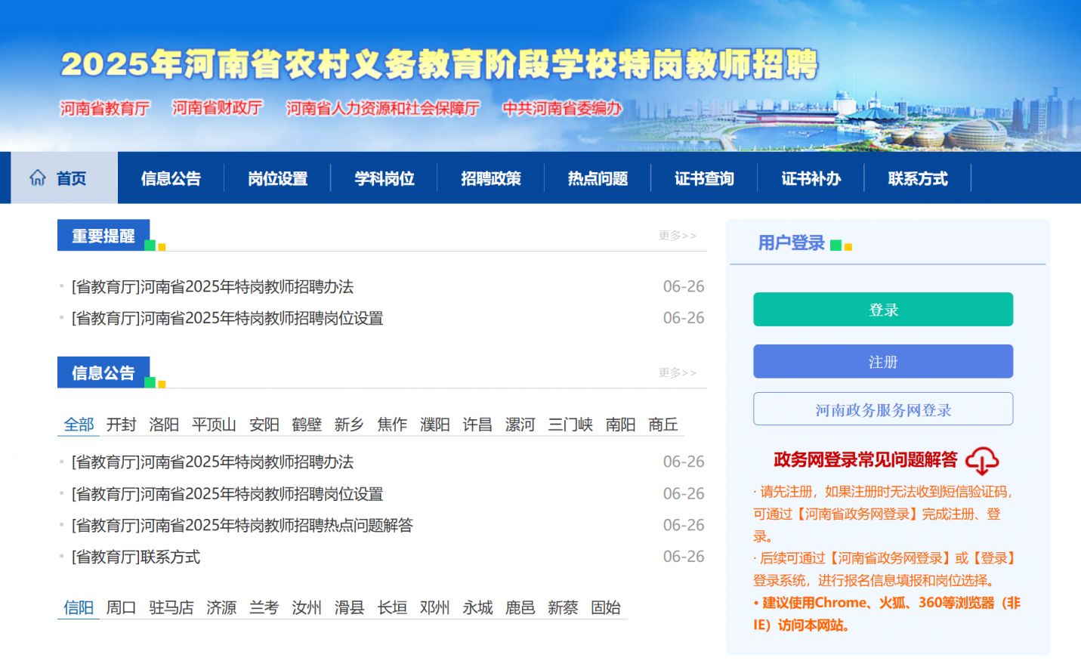Switch to the 驻马店 city tab
The image size is (1081, 664).
(171, 607)
